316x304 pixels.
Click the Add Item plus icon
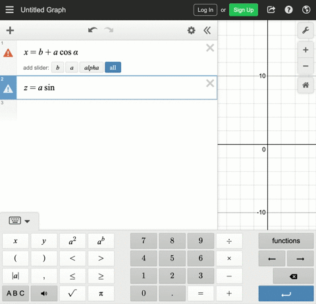10,30
